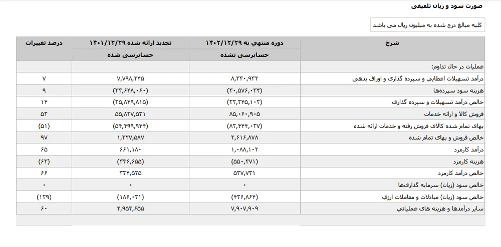Select the 'شرح' column header

click(392, 43)
